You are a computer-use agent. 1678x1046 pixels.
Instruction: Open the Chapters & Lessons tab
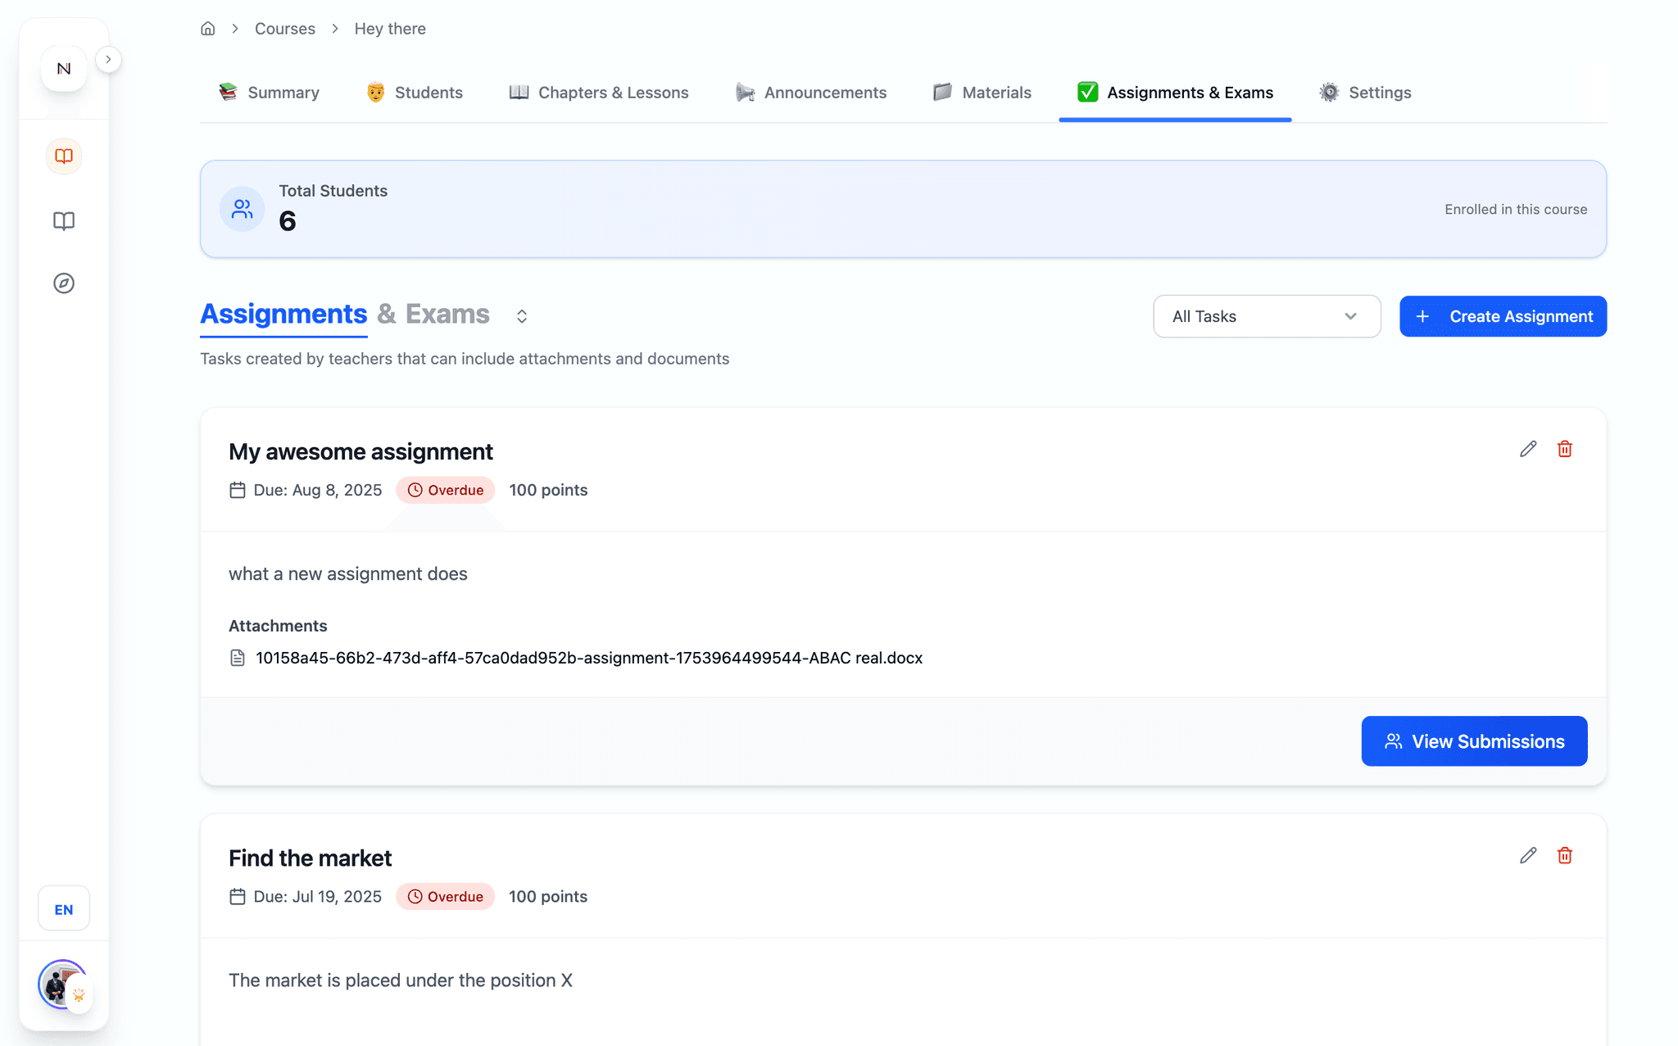(x=599, y=93)
